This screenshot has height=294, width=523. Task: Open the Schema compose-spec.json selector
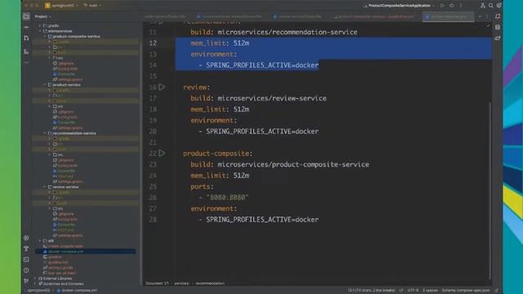coord(466,291)
